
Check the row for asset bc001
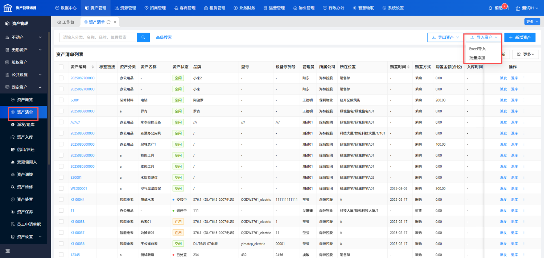pos(61,100)
